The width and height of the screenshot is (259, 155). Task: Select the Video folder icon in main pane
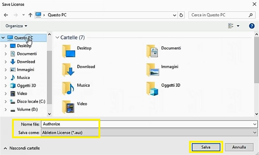pos(68,107)
